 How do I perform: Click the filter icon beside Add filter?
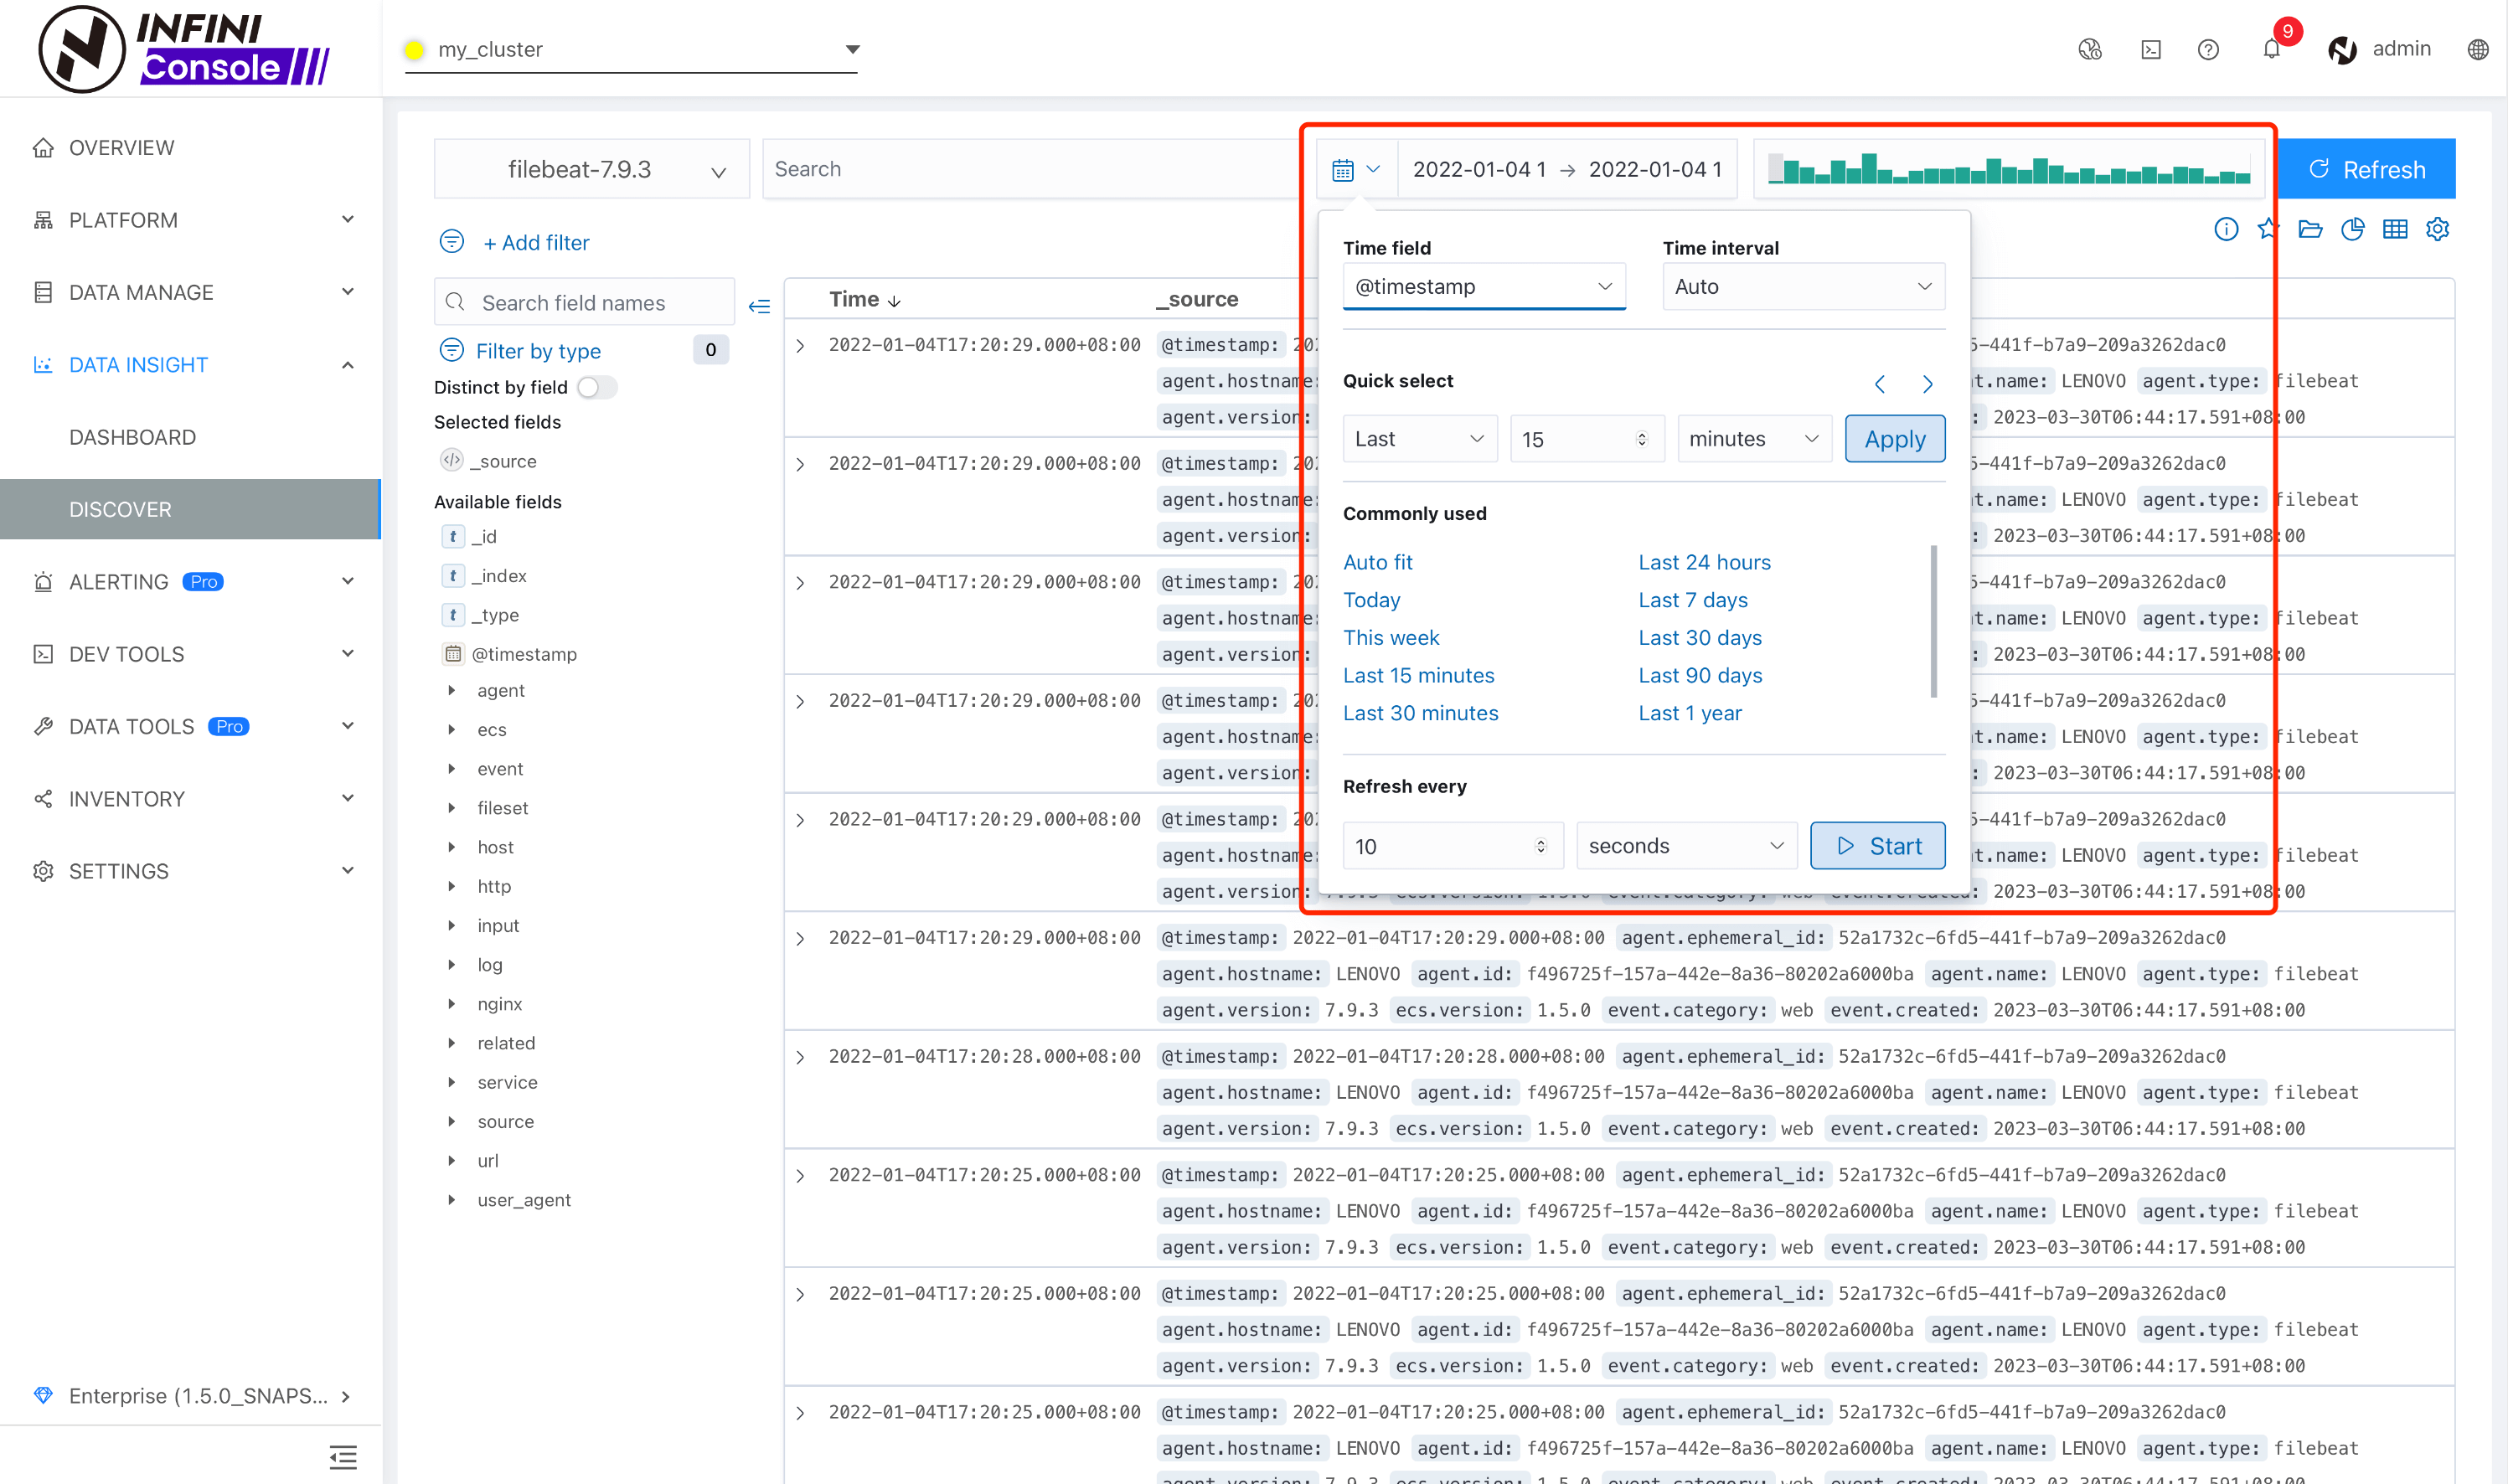click(x=452, y=242)
